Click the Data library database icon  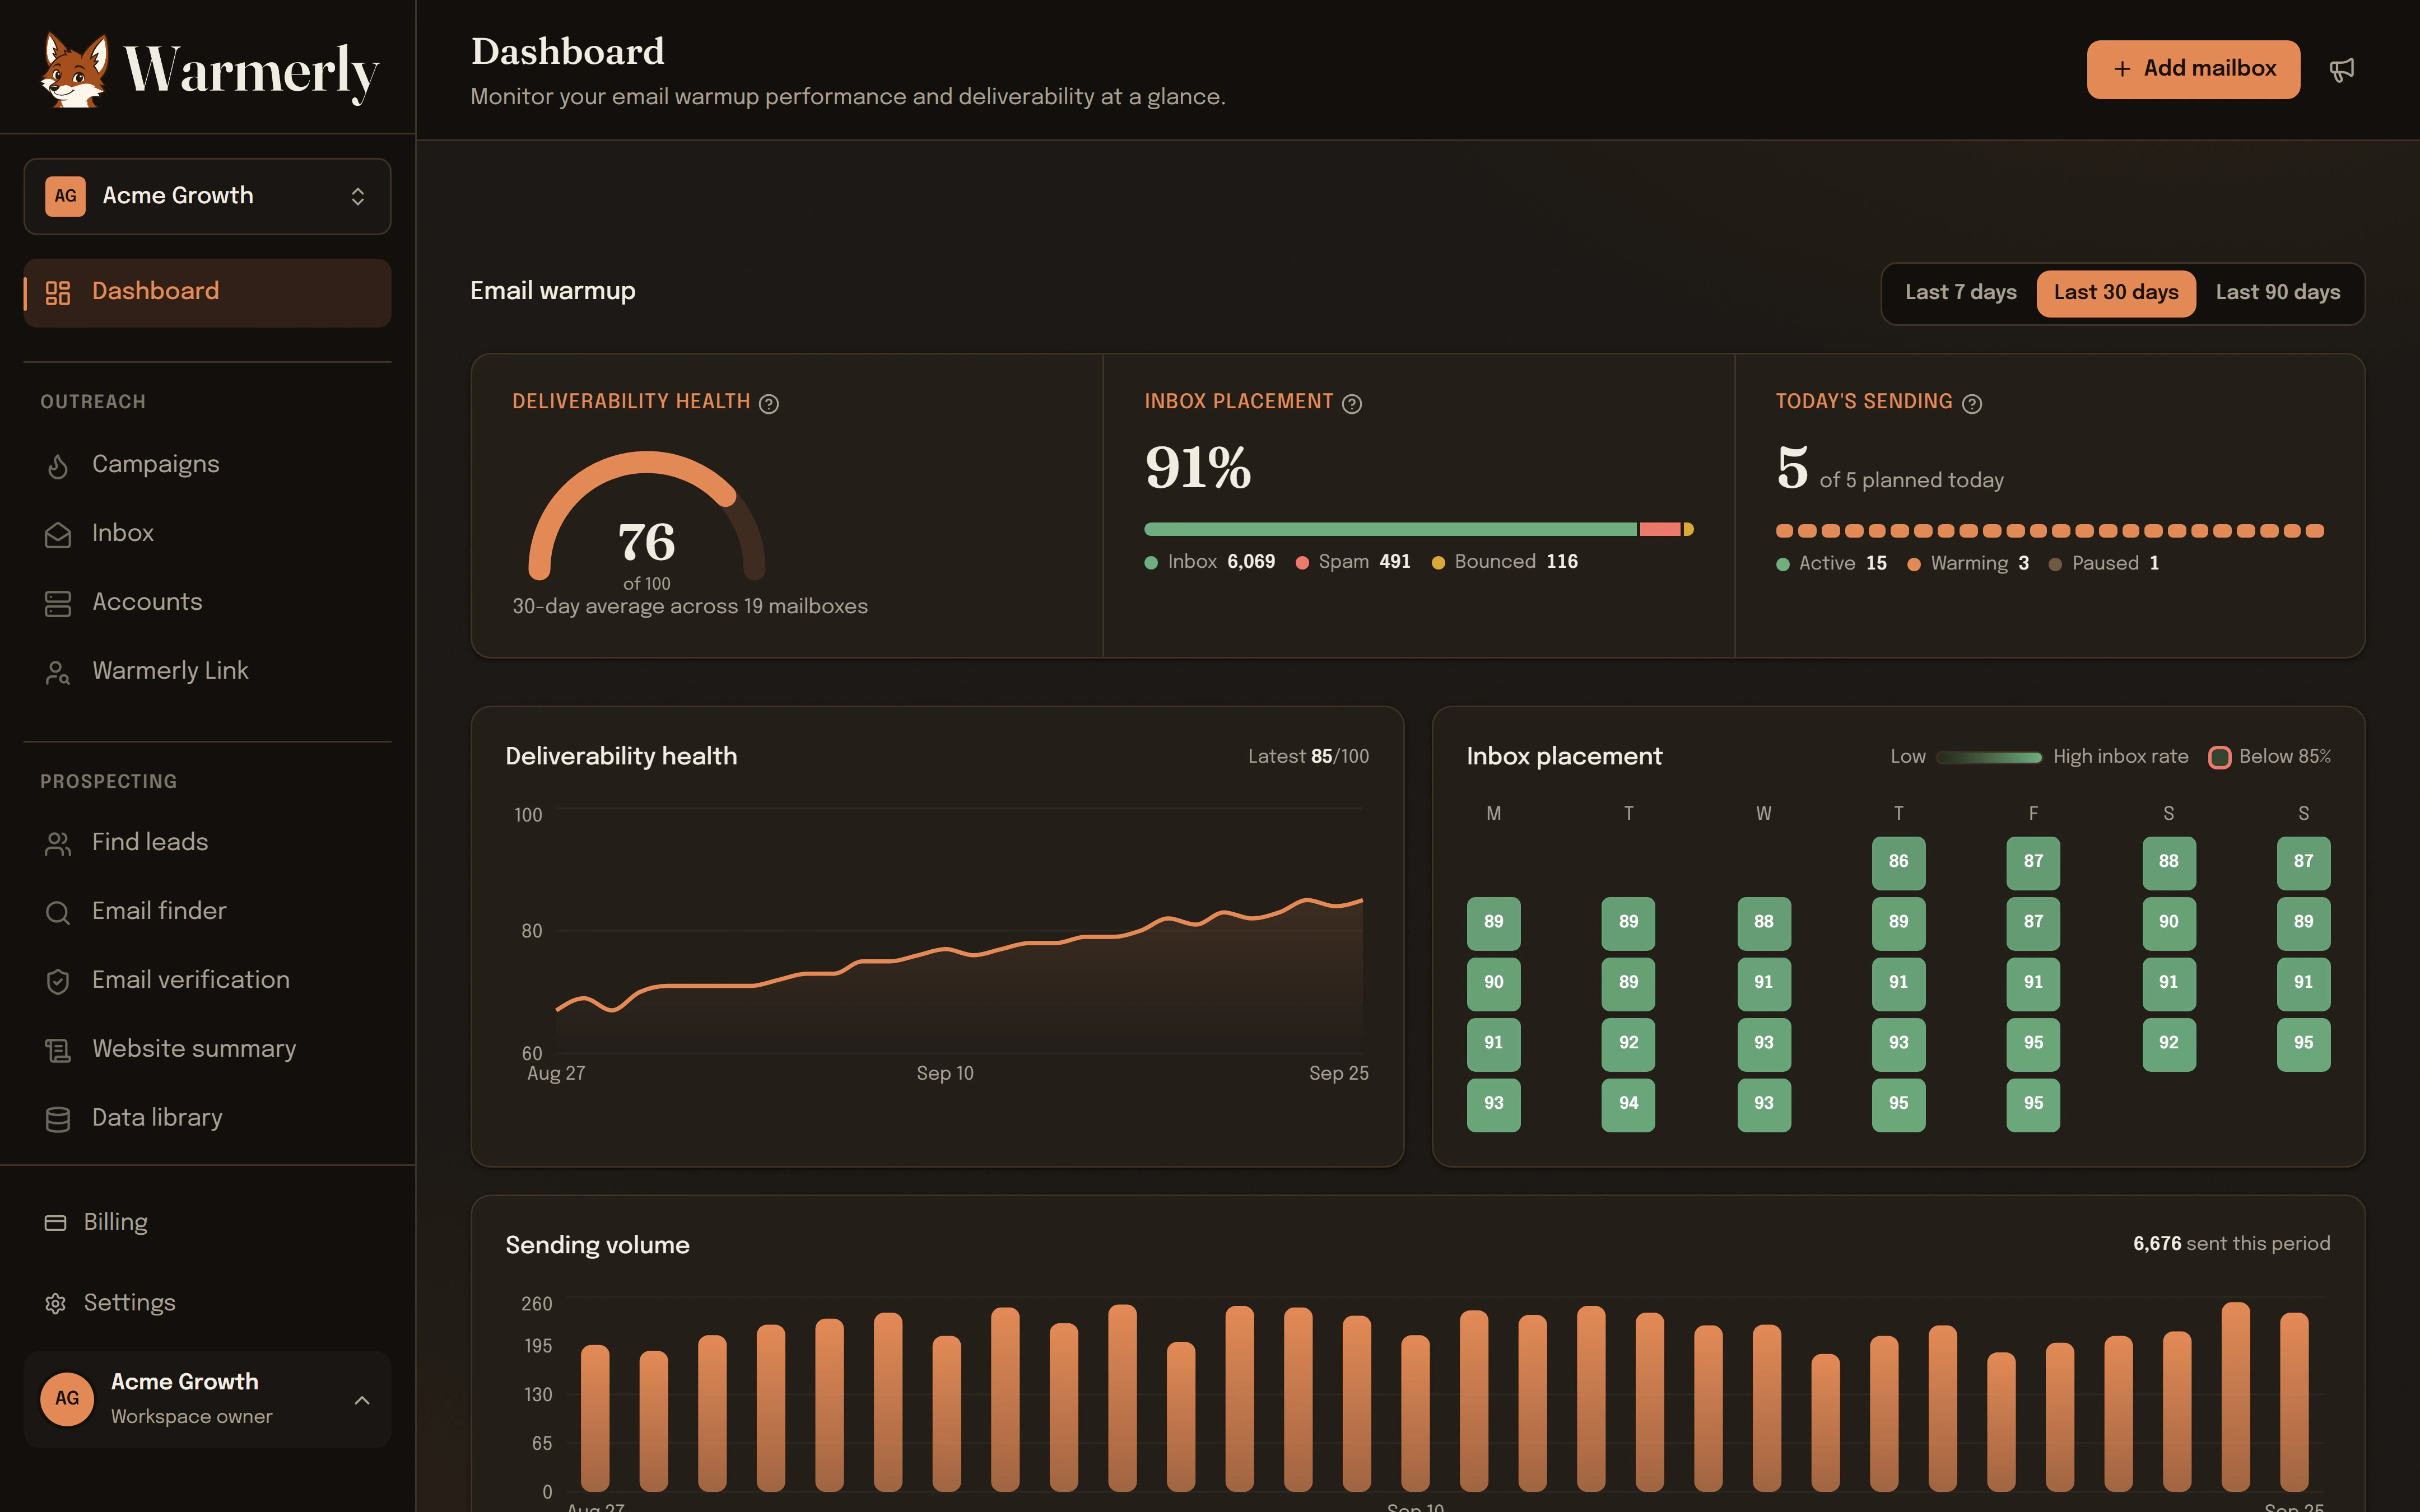pyautogui.click(x=58, y=1119)
